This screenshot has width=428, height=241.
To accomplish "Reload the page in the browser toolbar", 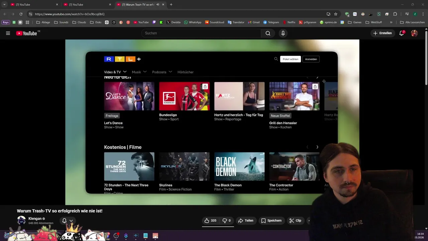I will tap(21, 14).
